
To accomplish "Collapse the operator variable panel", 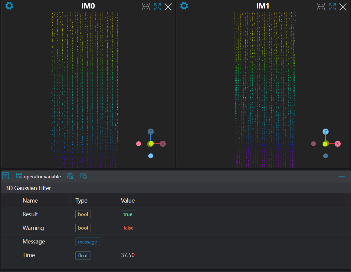I will (x=342, y=177).
